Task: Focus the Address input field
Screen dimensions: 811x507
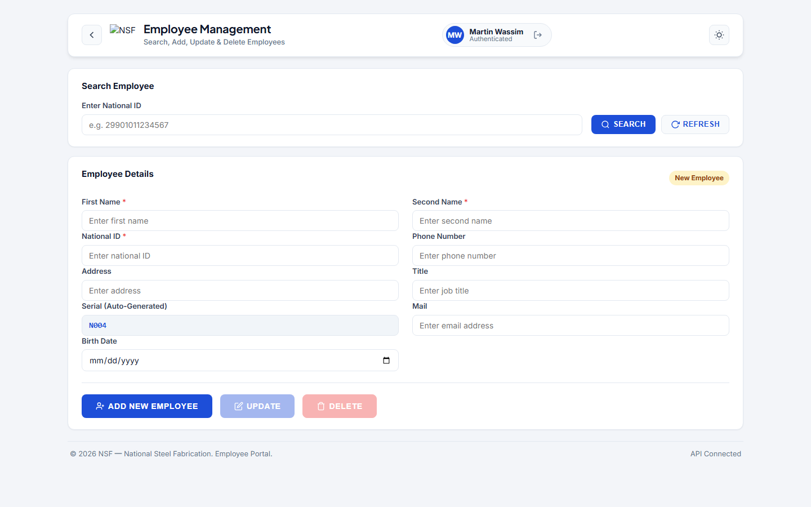Action: tap(240, 291)
